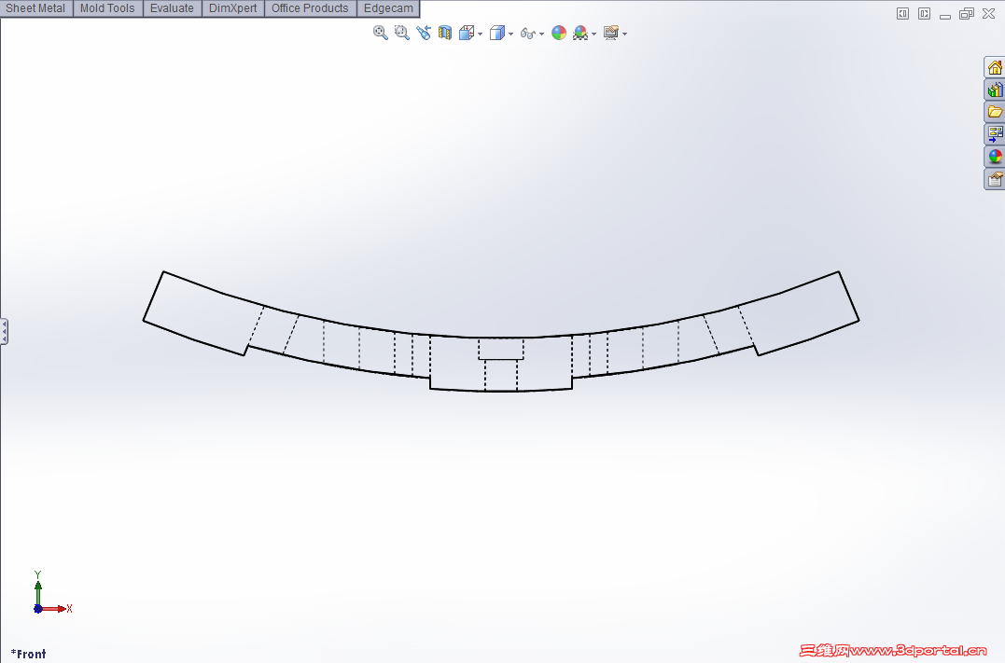Open SolidWorks Resources home pane tab
1005x663 pixels.
pos(995,67)
